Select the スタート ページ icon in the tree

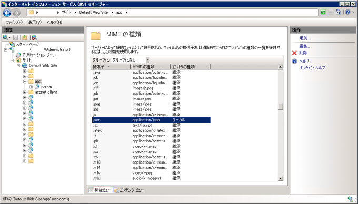point(12,44)
